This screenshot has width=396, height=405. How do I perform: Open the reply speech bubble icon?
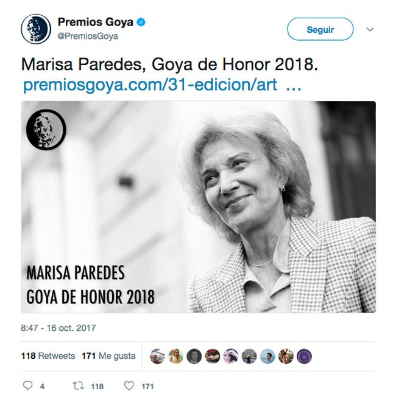[27, 386]
